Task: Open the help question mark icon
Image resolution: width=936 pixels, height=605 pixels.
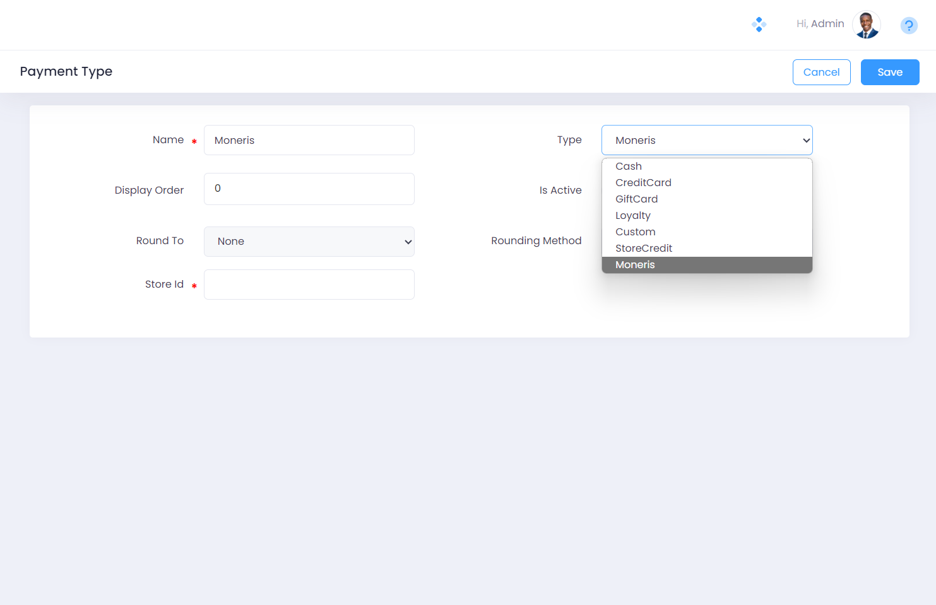Action: point(908,25)
